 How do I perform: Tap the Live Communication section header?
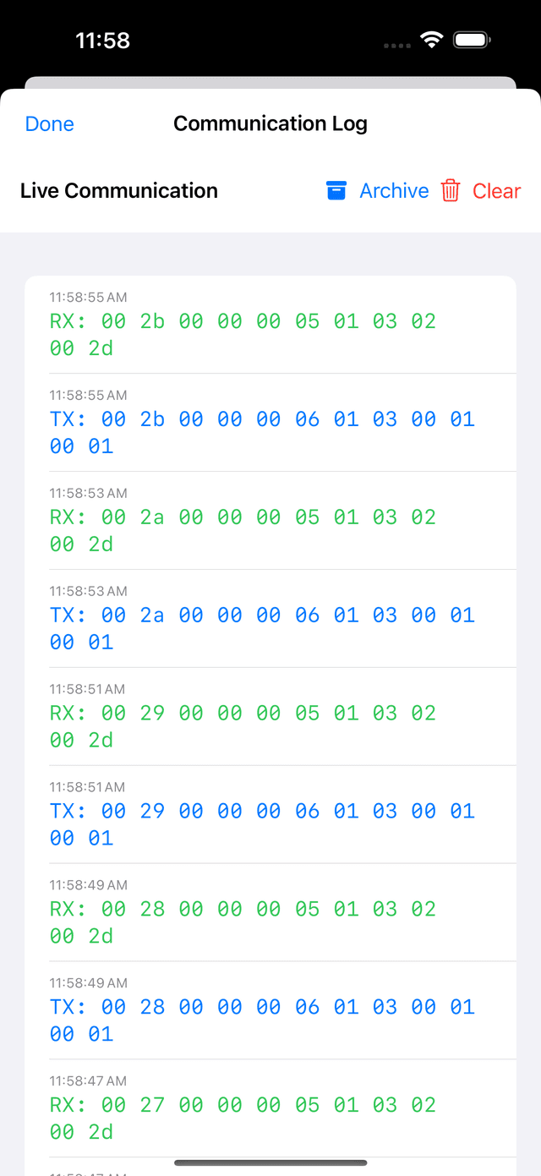pyautogui.click(x=118, y=190)
